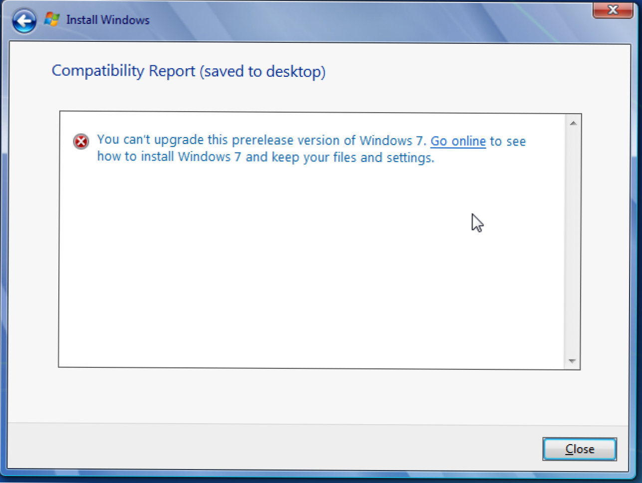Click the scrollbar down arrow in report box
Image resolution: width=642 pixels, height=483 pixels.
[x=572, y=361]
